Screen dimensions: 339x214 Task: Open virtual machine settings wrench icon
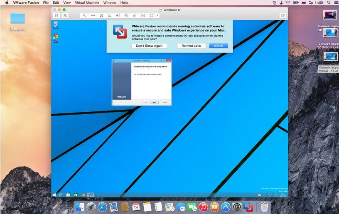pyautogui.click(x=84, y=15)
